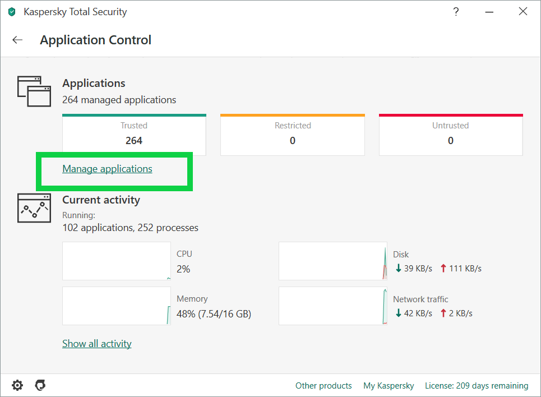This screenshot has height=397, width=541.
Task: Click the back arrow icon
Action: (x=17, y=40)
